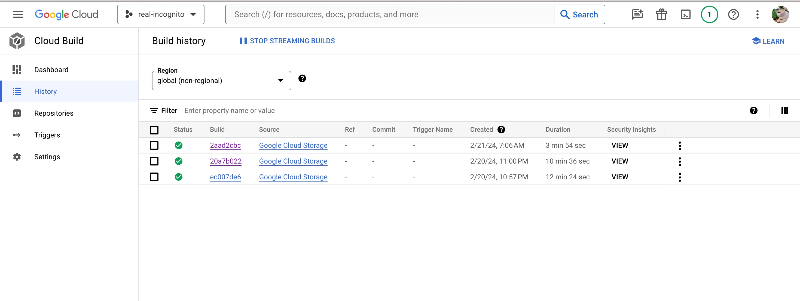
Task: Go to Triggers in the sidebar
Action: pos(47,135)
